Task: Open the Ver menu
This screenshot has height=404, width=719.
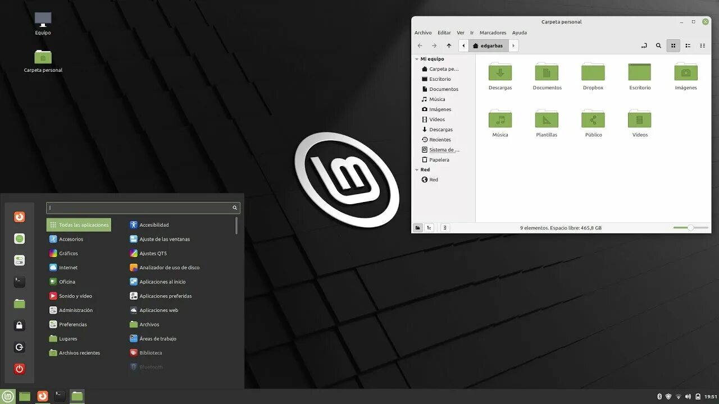Action: (x=461, y=33)
